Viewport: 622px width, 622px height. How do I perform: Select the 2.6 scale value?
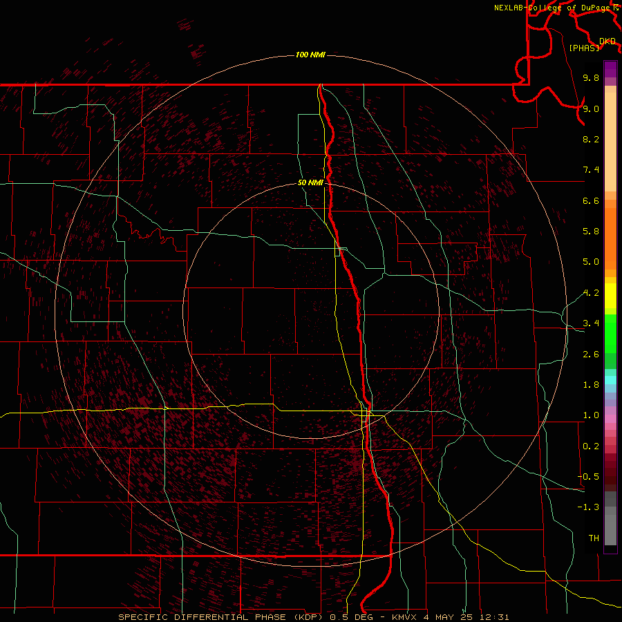point(591,355)
